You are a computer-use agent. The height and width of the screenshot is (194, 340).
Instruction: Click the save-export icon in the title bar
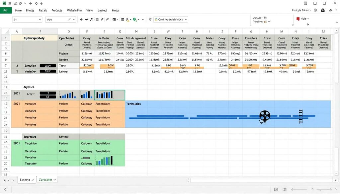pos(15,3)
